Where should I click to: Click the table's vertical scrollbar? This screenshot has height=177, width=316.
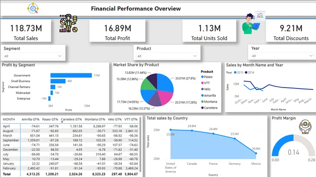[140, 144]
